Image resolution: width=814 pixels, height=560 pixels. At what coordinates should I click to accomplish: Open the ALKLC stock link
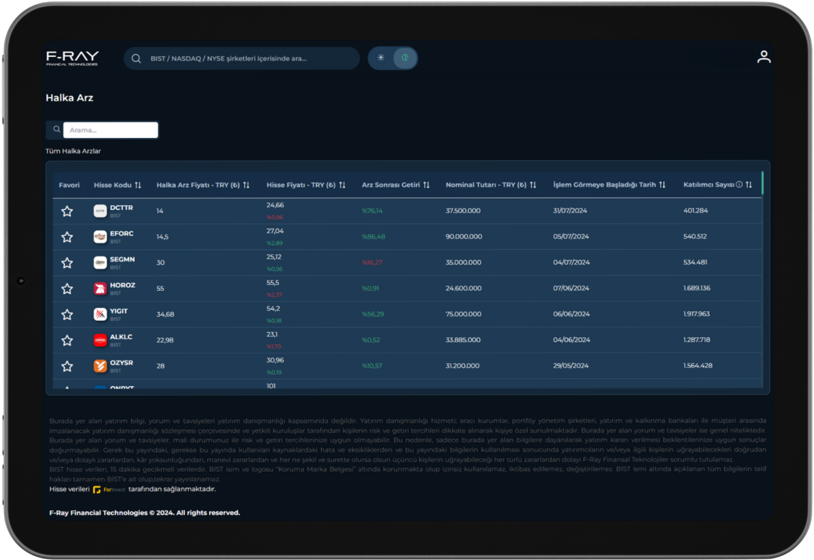121,337
